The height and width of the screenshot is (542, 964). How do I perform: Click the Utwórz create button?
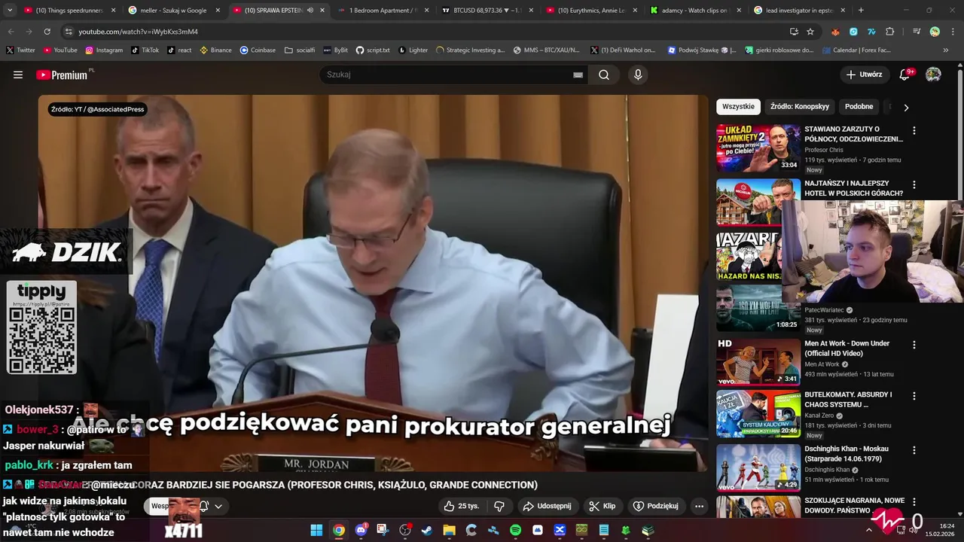(x=864, y=75)
